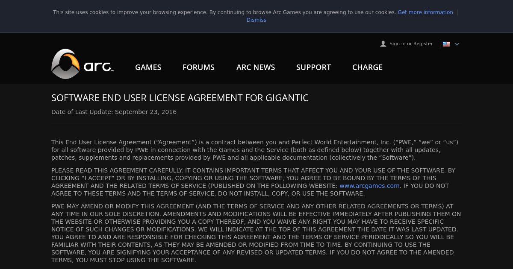Open the SUPPORT menu
Viewport: 513px width, 269px height.
pyautogui.click(x=313, y=67)
